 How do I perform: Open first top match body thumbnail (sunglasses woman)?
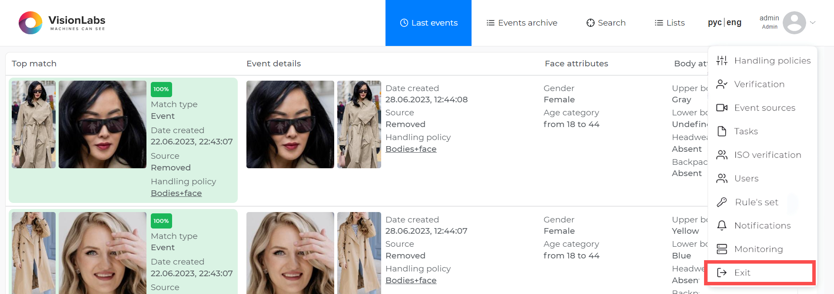click(33, 124)
